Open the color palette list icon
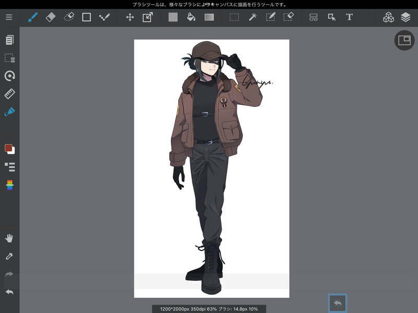This screenshot has height=313, width=418. (x=9, y=167)
